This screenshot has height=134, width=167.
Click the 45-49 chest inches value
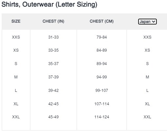pyautogui.click(x=53, y=117)
